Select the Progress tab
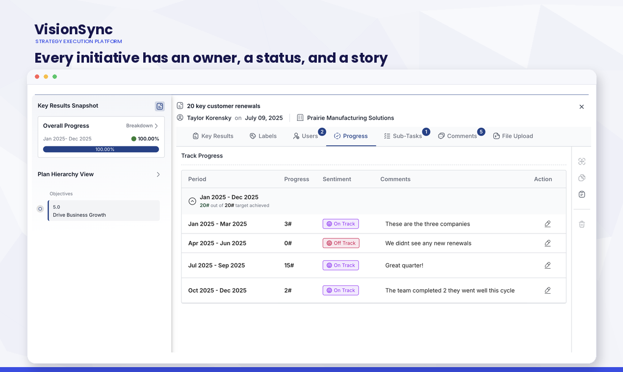Screen dimensions: 623x372 click(x=351, y=136)
